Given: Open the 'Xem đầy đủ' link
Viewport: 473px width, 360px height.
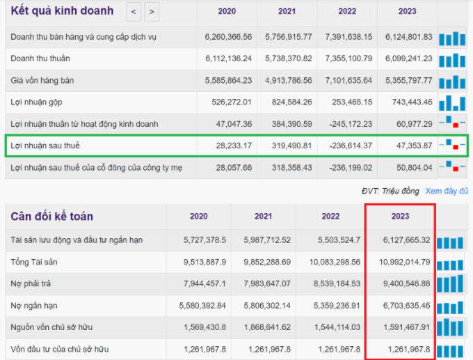Looking at the screenshot, I should [447, 191].
